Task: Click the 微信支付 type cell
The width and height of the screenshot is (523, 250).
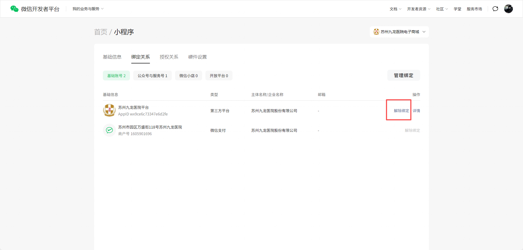Action: [218, 130]
